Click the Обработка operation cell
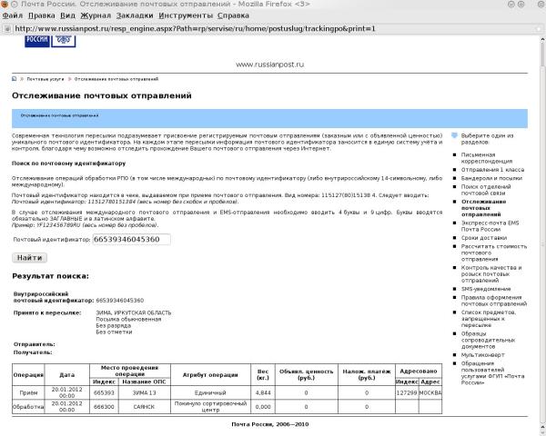This screenshot has width=546, height=436. 28,407
